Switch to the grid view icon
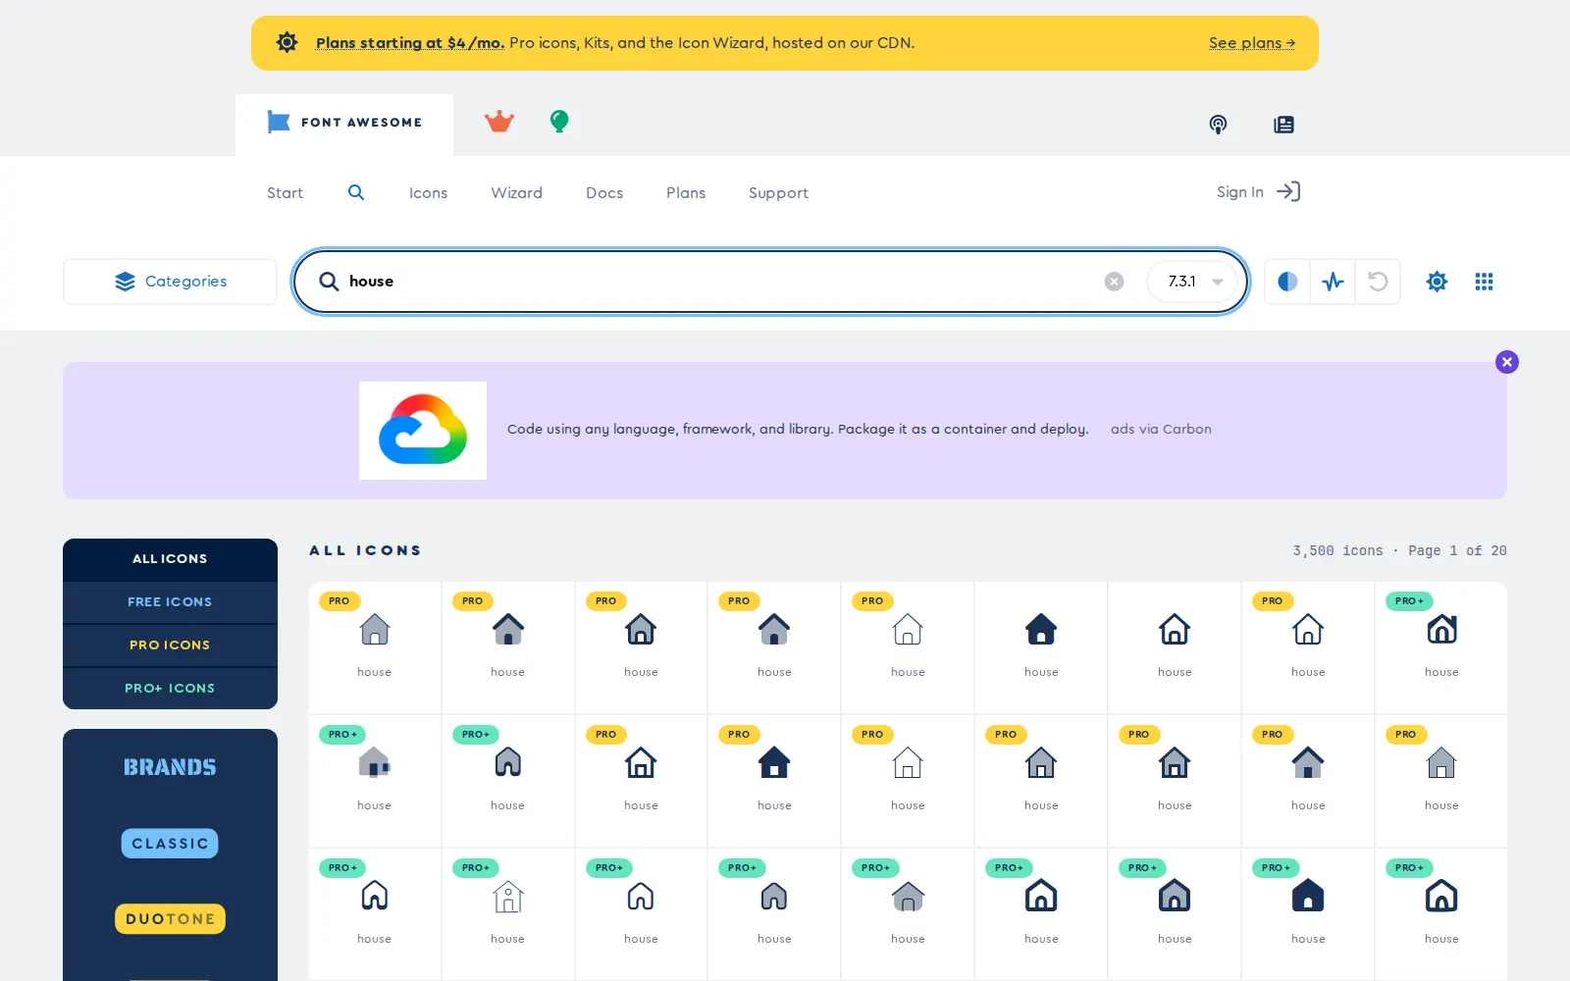This screenshot has width=1570, height=981. [x=1484, y=282]
